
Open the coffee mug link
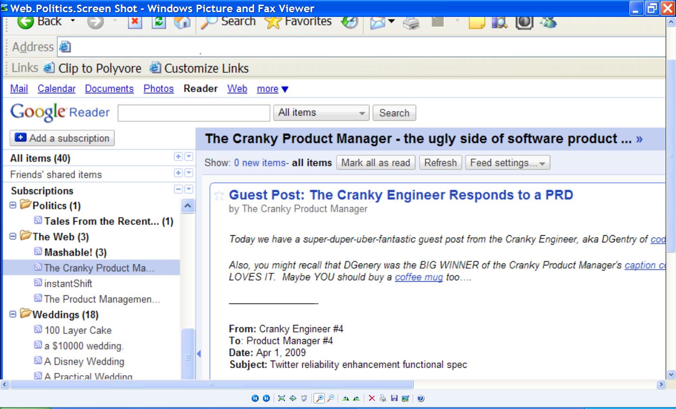(x=419, y=277)
